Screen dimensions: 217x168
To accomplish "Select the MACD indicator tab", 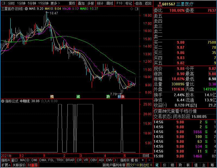I will [25, 160].
